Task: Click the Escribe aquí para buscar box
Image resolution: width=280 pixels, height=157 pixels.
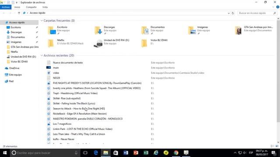Action: (x=45, y=153)
